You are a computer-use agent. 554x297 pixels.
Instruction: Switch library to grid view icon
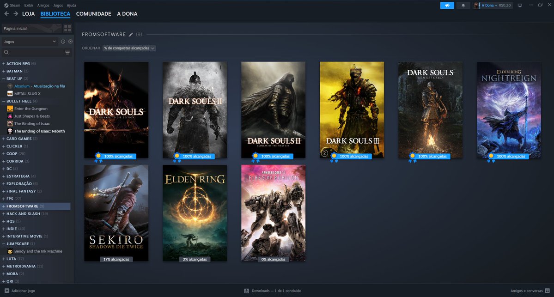[67, 28]
